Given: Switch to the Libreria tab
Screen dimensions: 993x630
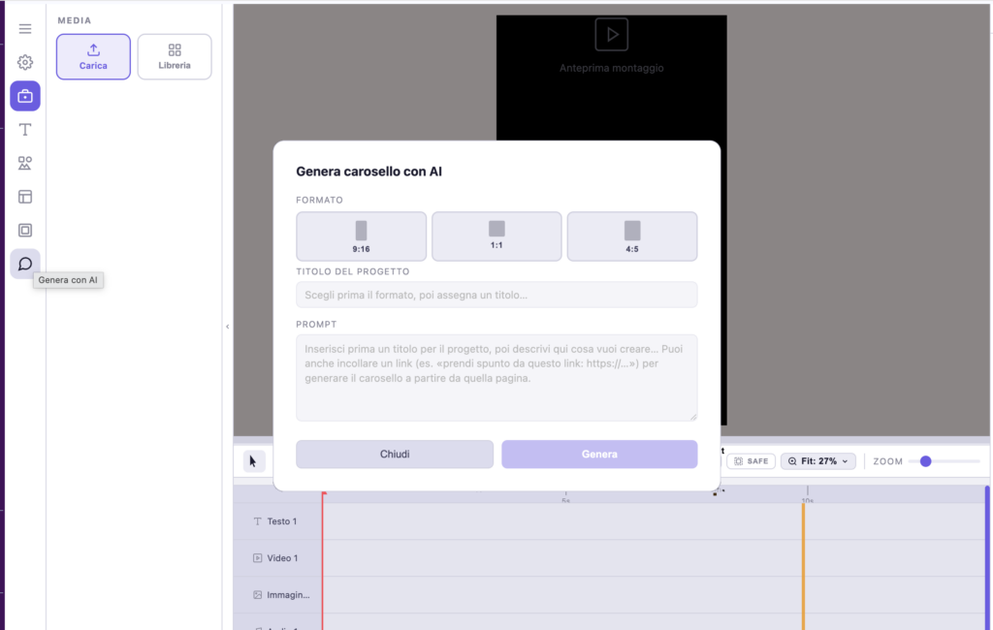Looking at the screenshot, I should [x=175, y=57].
